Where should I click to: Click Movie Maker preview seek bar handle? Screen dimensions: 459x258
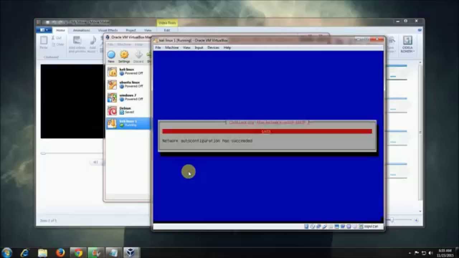43,153
